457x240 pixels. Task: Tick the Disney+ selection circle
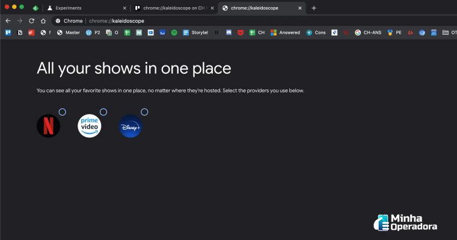point(144,112)
